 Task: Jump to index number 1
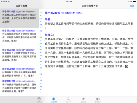point(41,92)
